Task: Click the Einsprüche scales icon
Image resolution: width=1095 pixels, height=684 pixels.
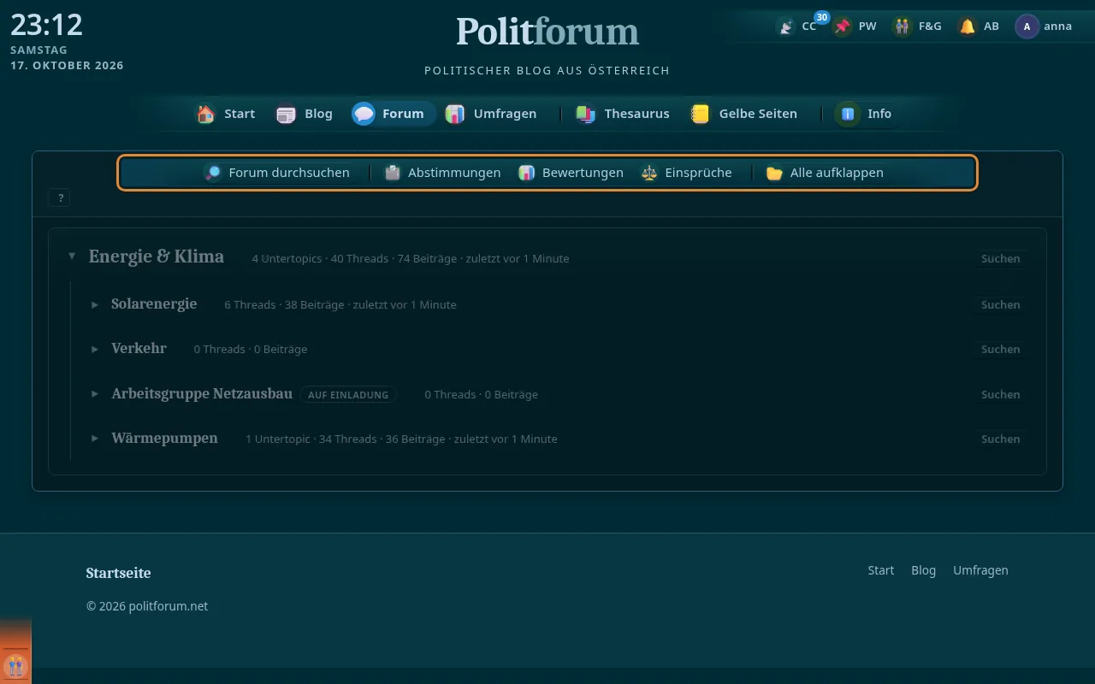Action: point(649,173)
